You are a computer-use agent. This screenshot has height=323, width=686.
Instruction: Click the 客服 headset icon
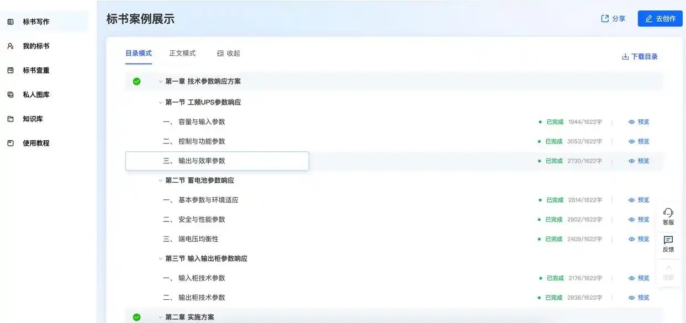668,213
